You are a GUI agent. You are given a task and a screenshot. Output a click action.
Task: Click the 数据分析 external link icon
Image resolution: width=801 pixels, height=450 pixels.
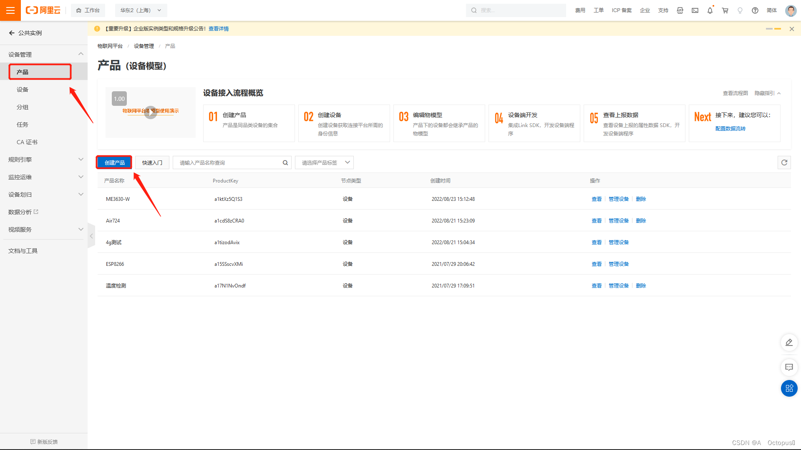pos(36,212)
